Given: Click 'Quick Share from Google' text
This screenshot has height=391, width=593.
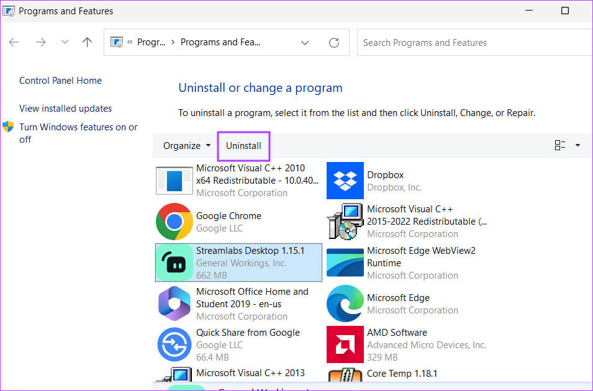Looking at the screenshot, I should (x=248, y=333).
